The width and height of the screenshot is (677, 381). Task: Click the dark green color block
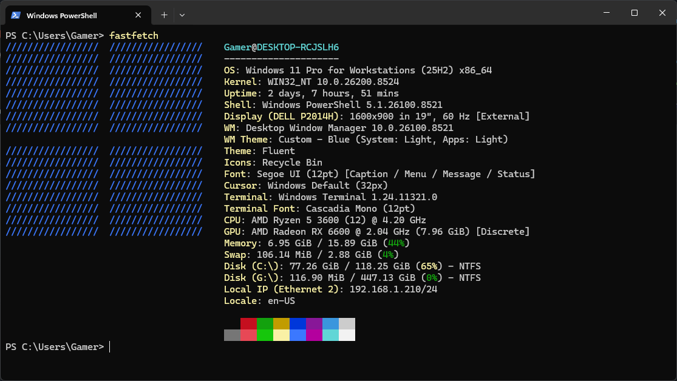[x=265, y=323]
